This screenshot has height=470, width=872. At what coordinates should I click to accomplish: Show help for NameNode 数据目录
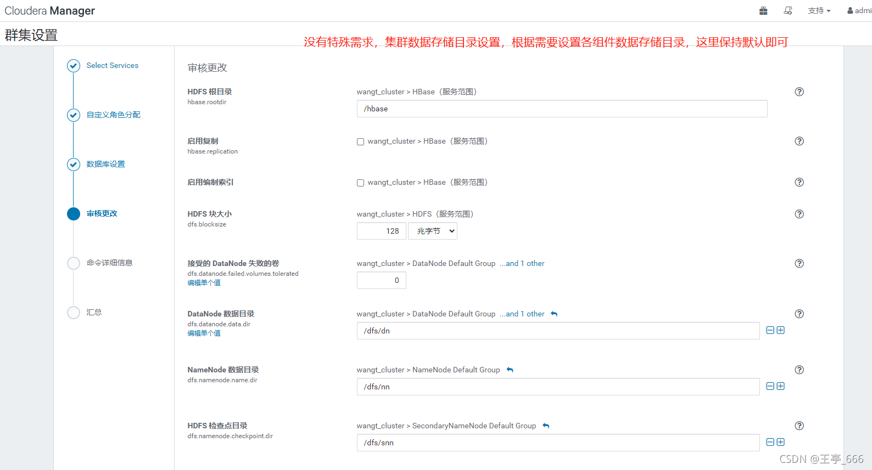click(x=800, y=370)
